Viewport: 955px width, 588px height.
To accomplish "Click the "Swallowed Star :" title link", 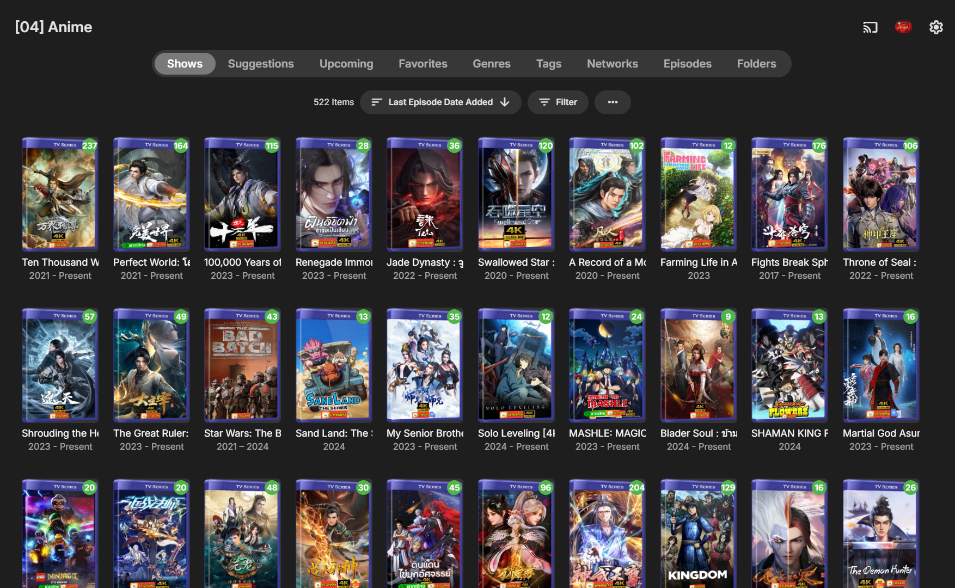I will tap(516, 262).
